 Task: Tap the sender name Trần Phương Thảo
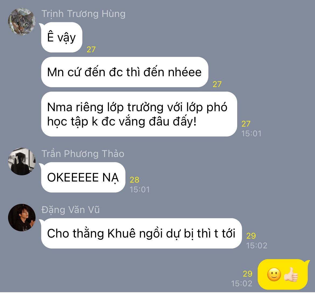(83, 154)
